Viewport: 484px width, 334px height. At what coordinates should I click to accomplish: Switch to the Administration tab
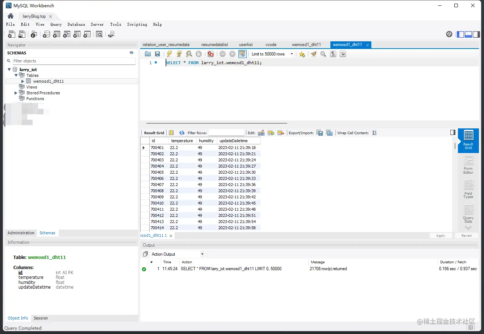pos(21,233)
